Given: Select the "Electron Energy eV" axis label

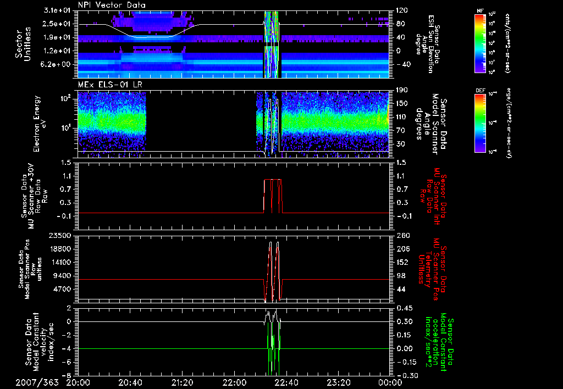Looking at the screenshot, I should (40, 124).
